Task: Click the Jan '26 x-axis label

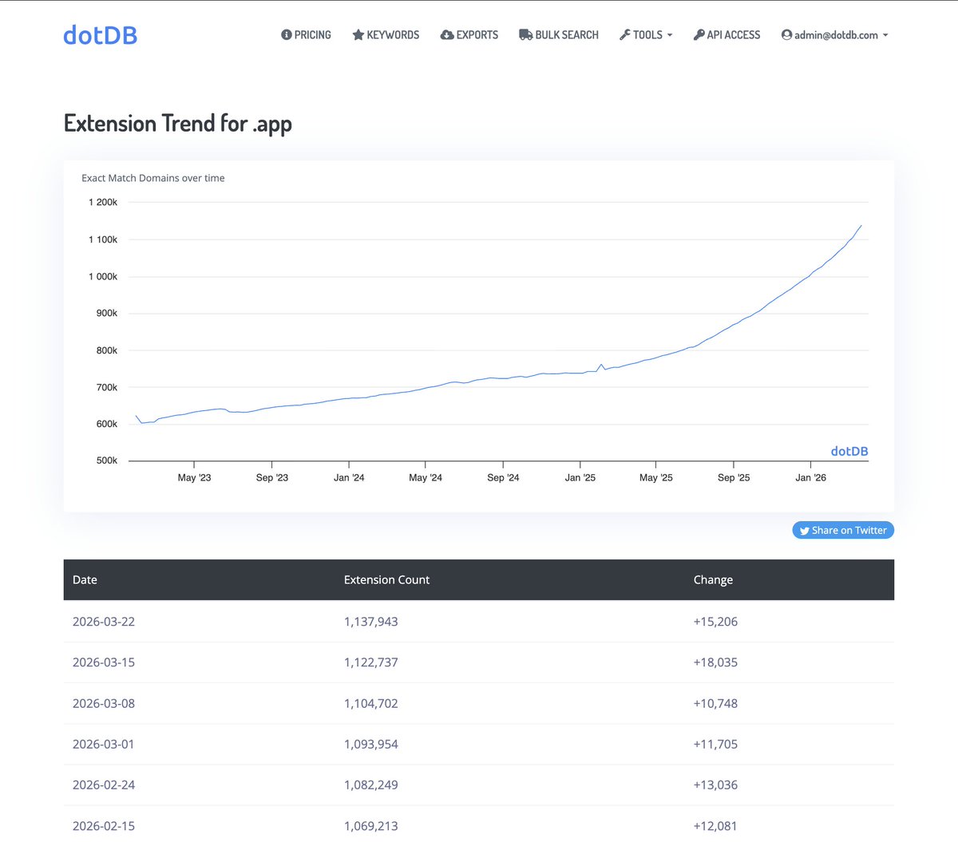Action: point(810,477)
